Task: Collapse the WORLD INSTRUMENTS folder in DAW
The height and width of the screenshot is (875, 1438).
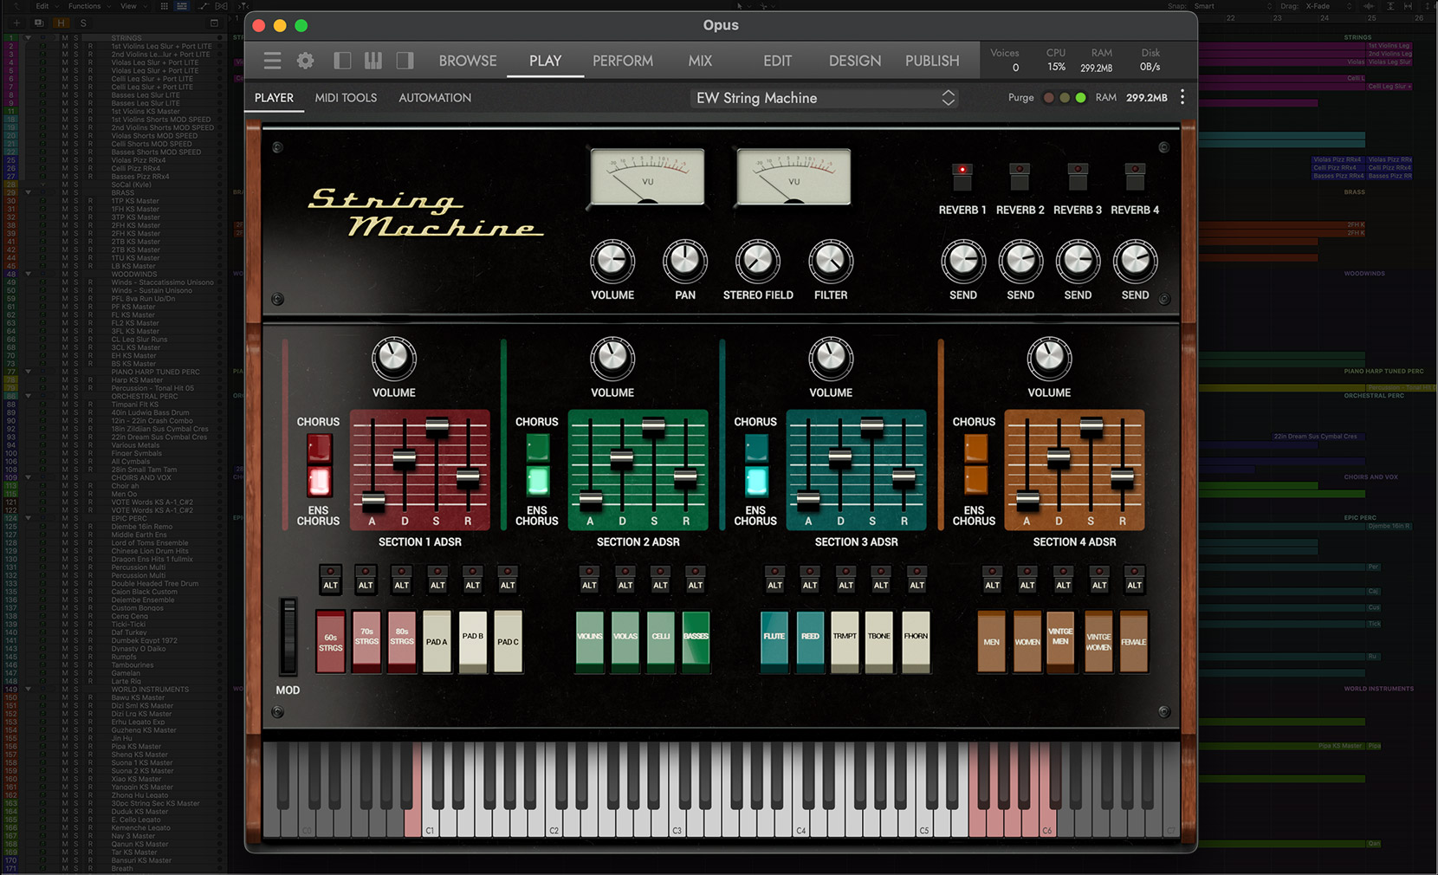Action: tap(28, 690)
